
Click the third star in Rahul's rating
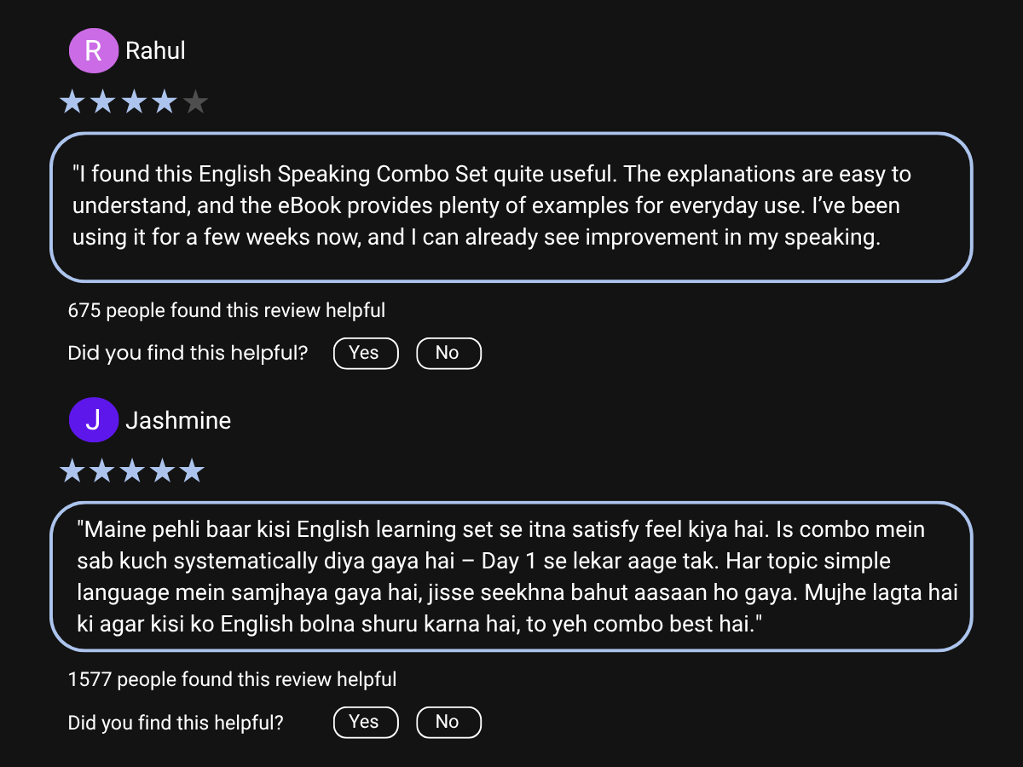(x=133, y=103)
